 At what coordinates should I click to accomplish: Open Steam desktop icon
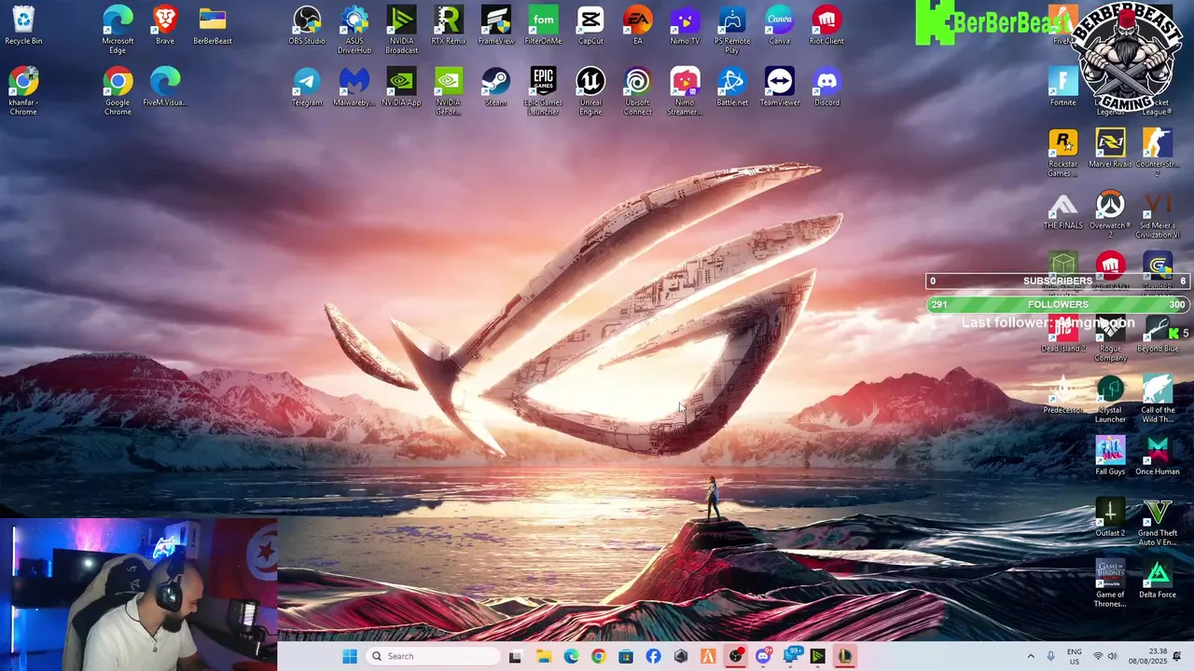pos(496,87)
